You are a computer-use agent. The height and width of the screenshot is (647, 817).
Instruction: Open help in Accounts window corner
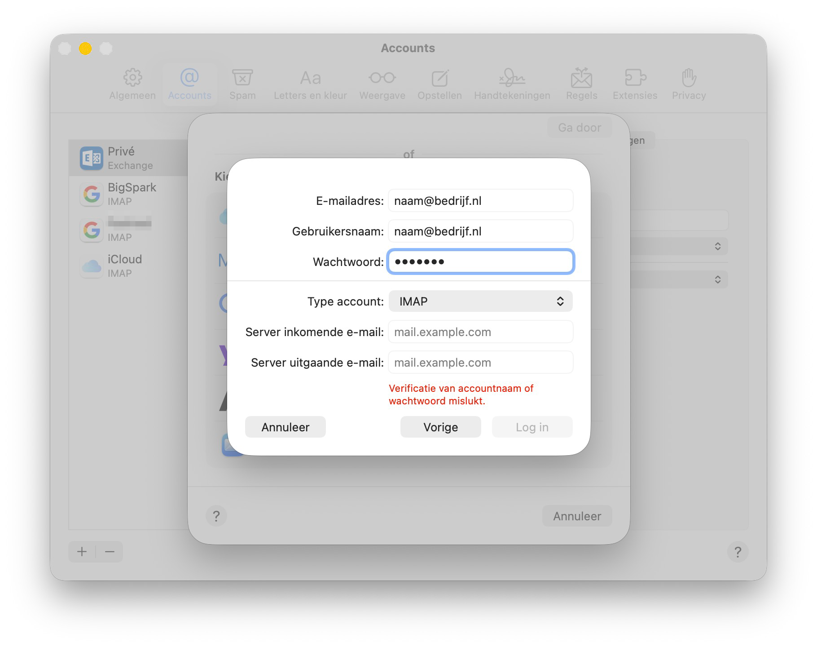tap(738, 552)
